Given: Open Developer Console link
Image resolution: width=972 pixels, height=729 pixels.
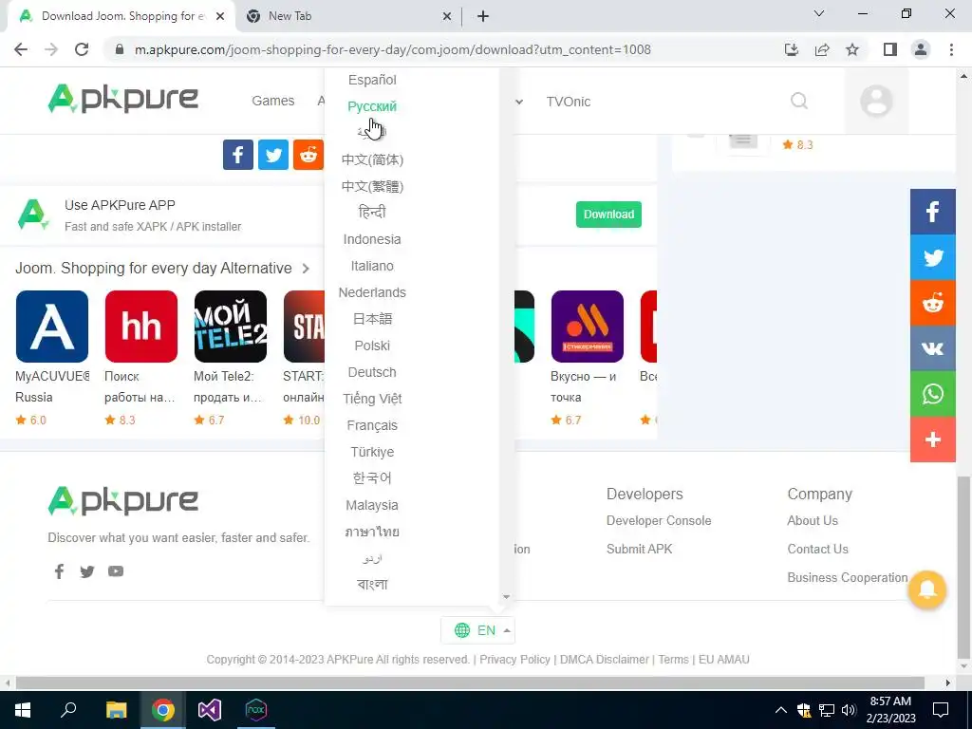Looking at the screenshot, I should click(659, 521).
